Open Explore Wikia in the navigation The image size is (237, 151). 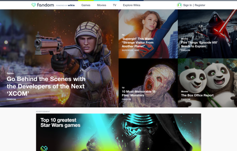point(132,5)
